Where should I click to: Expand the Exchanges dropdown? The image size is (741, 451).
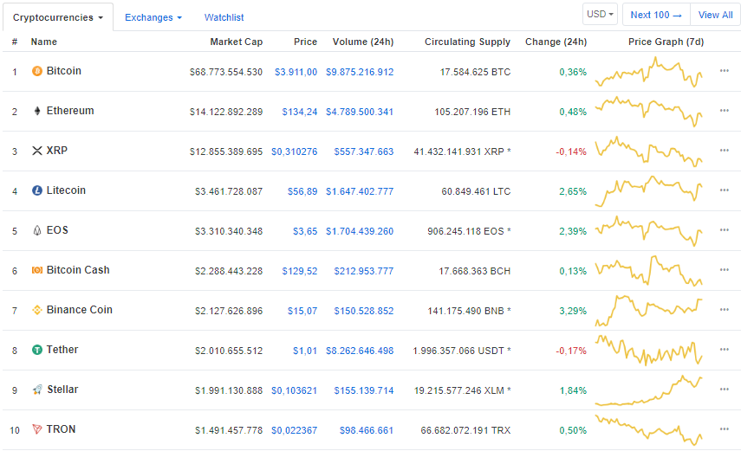pos(153,17)
